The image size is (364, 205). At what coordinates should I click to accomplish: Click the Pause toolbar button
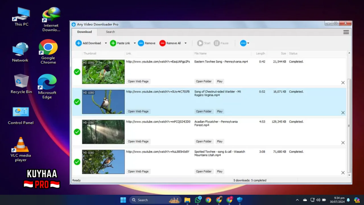(221, 43)
